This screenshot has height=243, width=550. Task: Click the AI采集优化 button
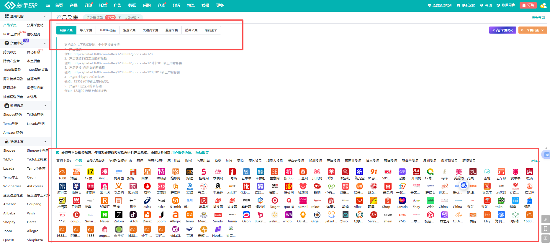[502, 30]
